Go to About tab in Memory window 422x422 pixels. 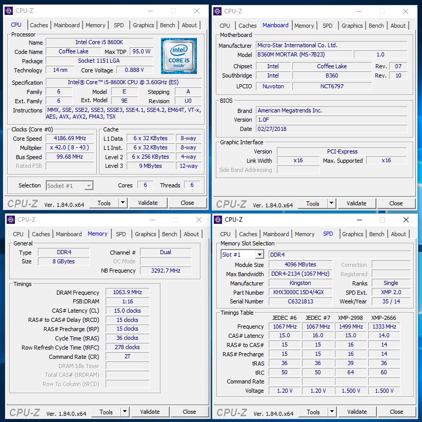[191, 234]
